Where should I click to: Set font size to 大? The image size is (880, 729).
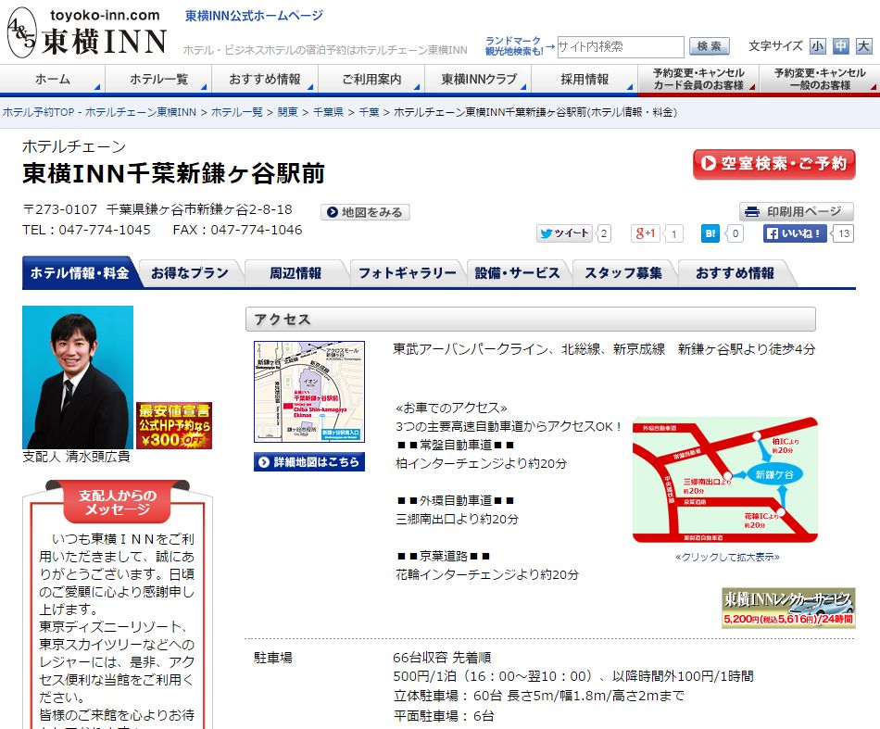tap(863, 46)
